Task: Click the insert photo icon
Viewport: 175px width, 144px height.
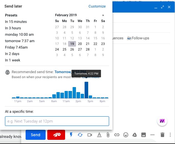Action: click(x=144, y=135)
